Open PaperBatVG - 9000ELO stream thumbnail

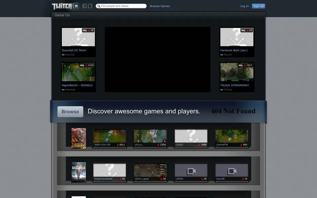click(78, 72)
